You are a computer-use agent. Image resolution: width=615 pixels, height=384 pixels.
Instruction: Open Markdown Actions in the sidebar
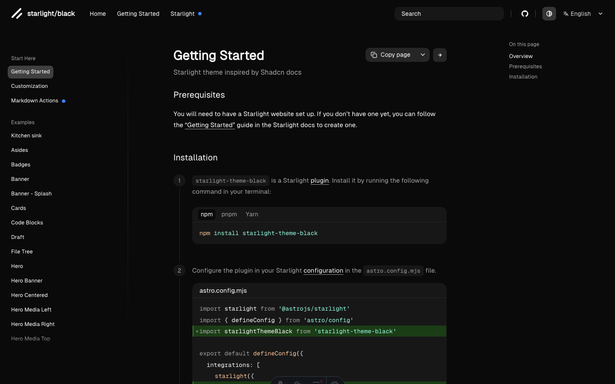tap(35, 101)
